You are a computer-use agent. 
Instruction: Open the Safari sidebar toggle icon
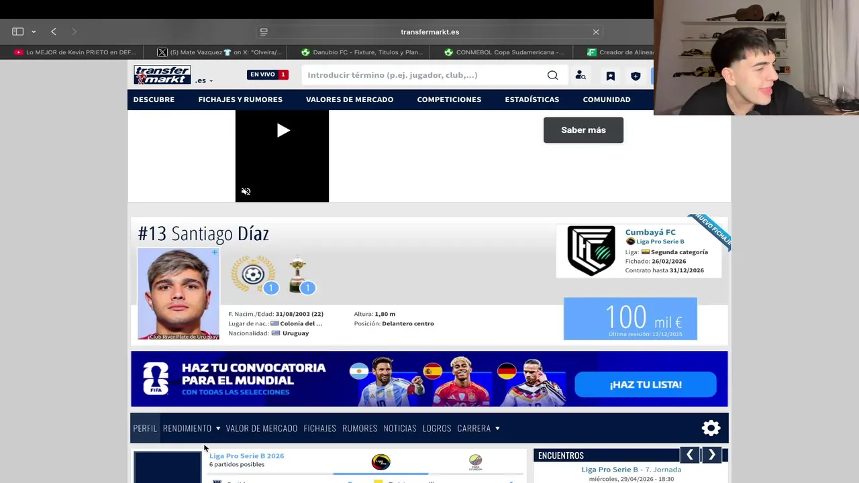click(x=18, y=32)
